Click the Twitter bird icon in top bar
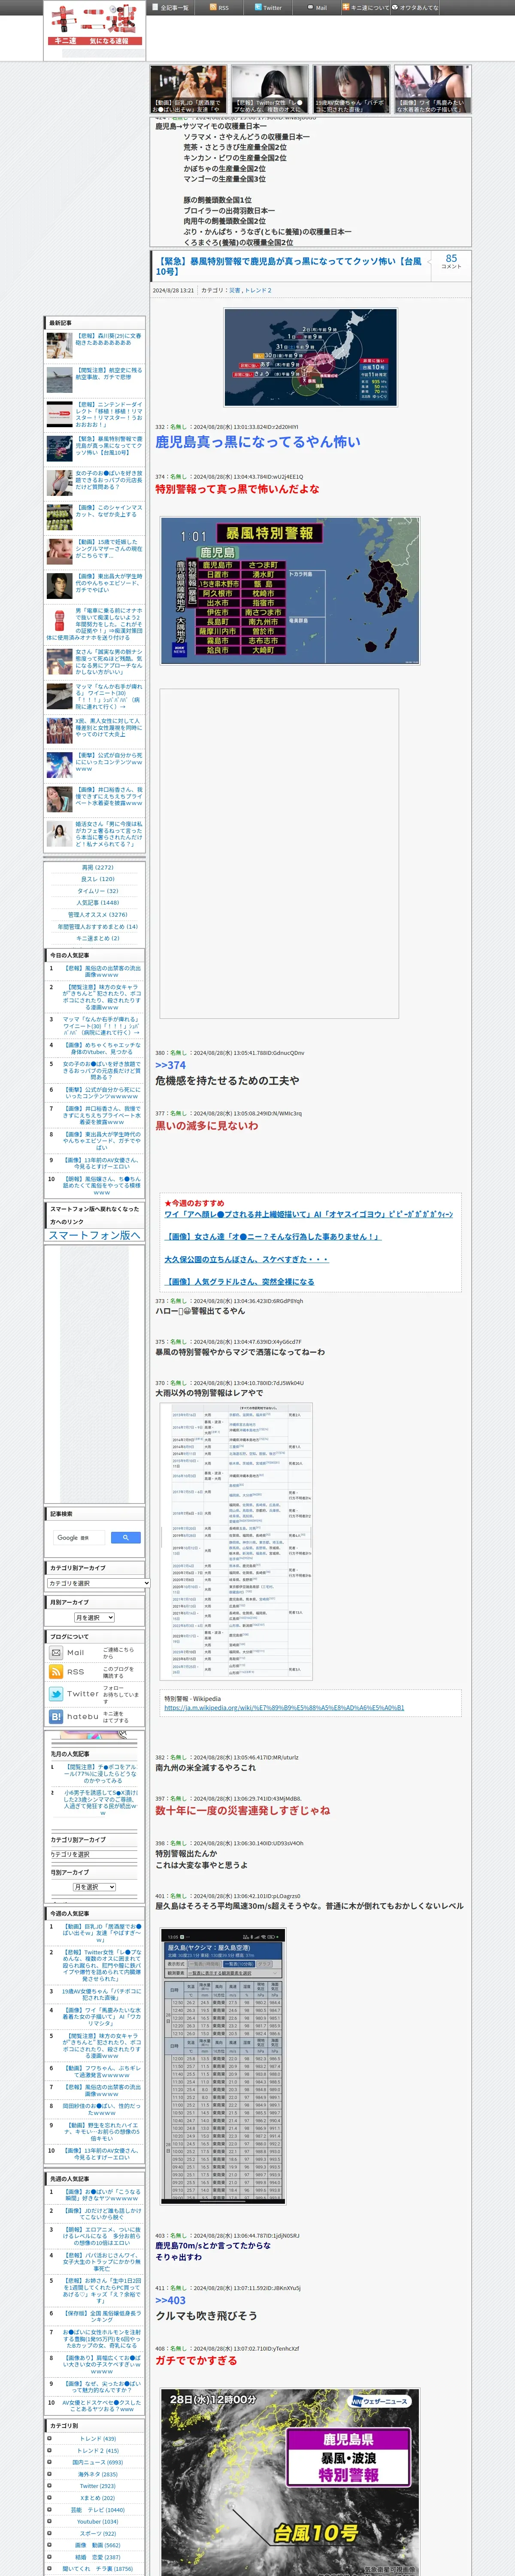Screen dimensions: 515x2576 point(258,7)
